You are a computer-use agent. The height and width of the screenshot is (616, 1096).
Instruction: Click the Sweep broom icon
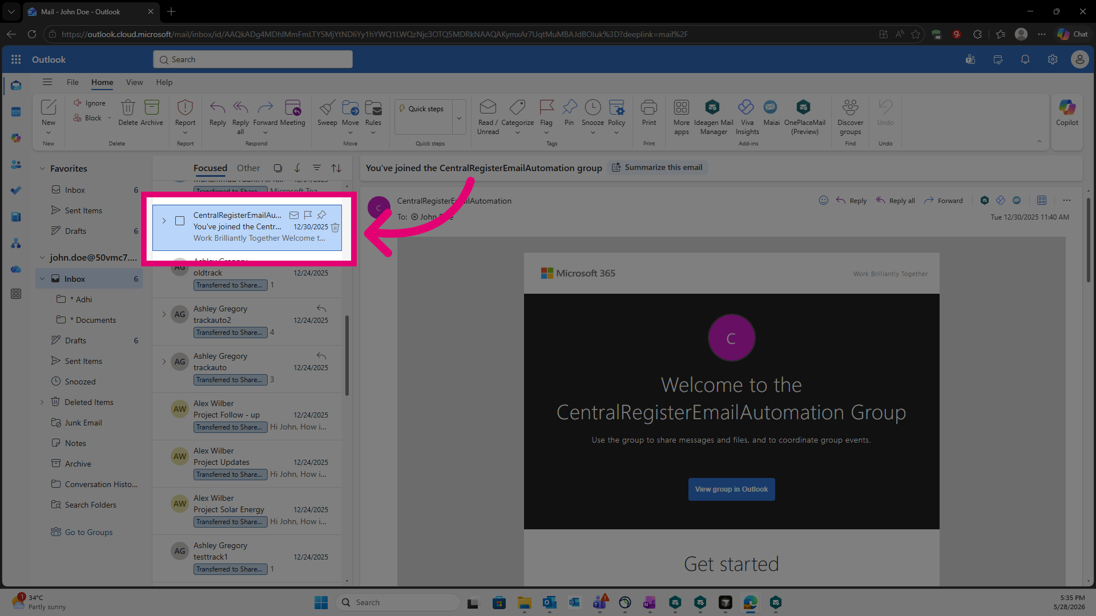[327, 107]
